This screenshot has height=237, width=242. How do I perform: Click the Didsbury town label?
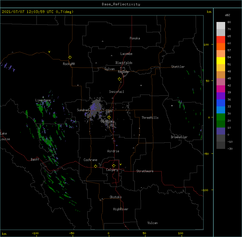pyautogui.click(x=108, y=121)
